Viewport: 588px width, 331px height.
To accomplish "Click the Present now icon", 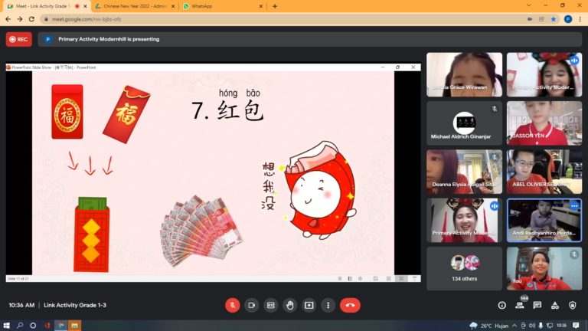I will tap(309, 305).
